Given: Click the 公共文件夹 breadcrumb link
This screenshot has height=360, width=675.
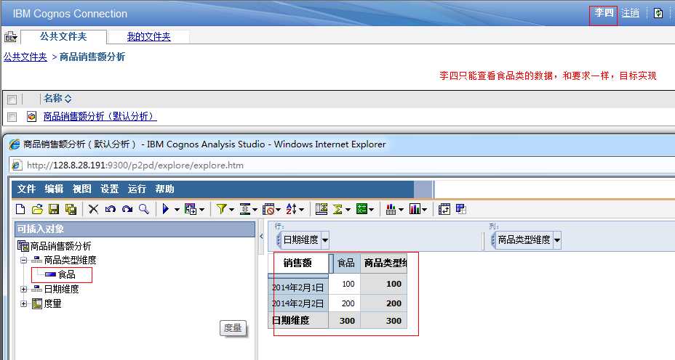Looking at the screenshot, I should tap(25, 57).
